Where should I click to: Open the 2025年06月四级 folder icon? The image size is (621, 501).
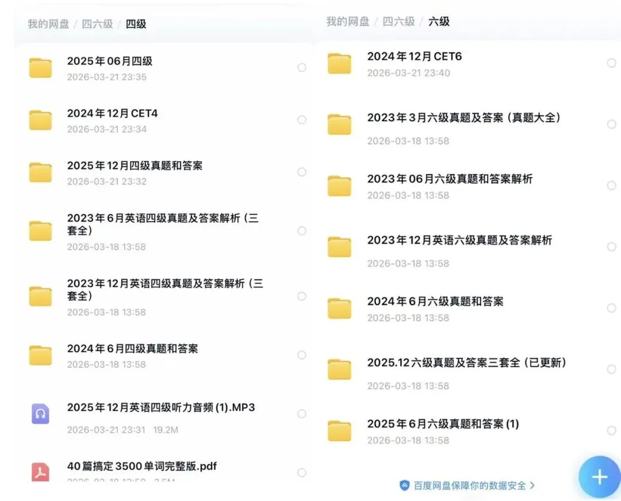click(40, 67)
